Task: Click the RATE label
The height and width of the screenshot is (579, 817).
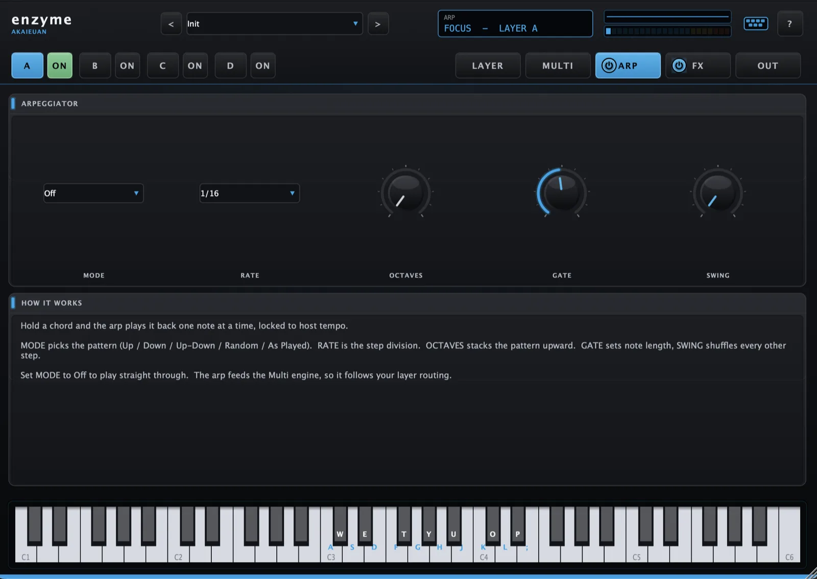Action: click(250, 275)
